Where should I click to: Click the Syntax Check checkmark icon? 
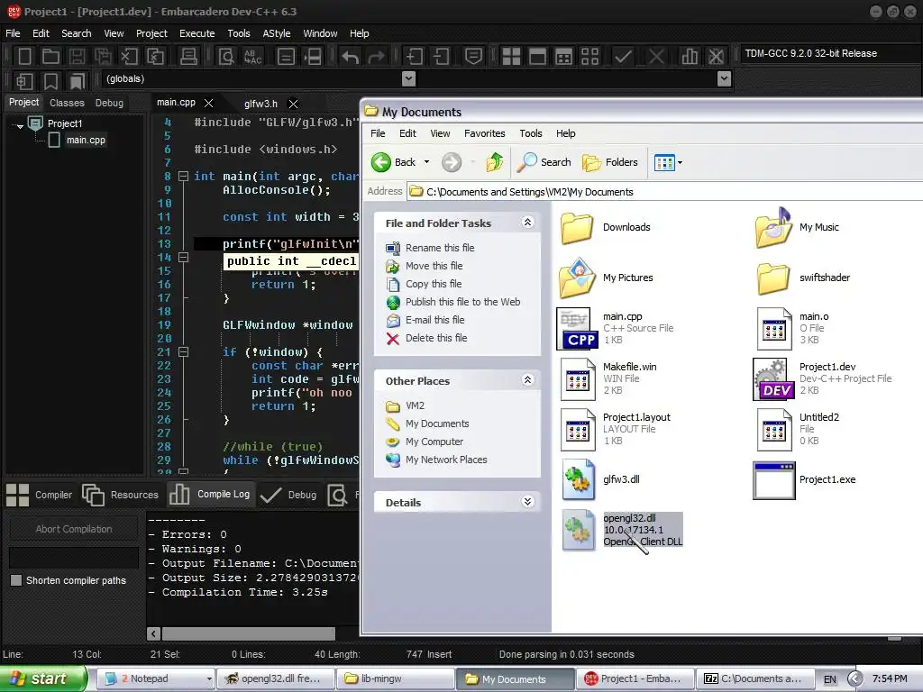click(x=624, y=57)
